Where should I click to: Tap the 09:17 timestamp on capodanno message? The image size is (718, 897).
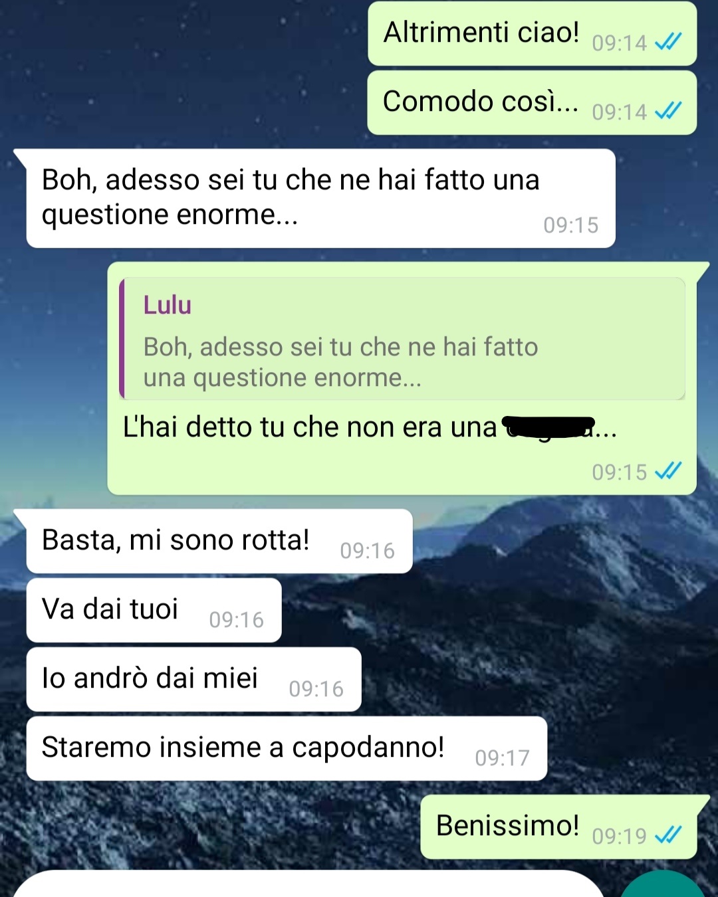coord(502,758)
